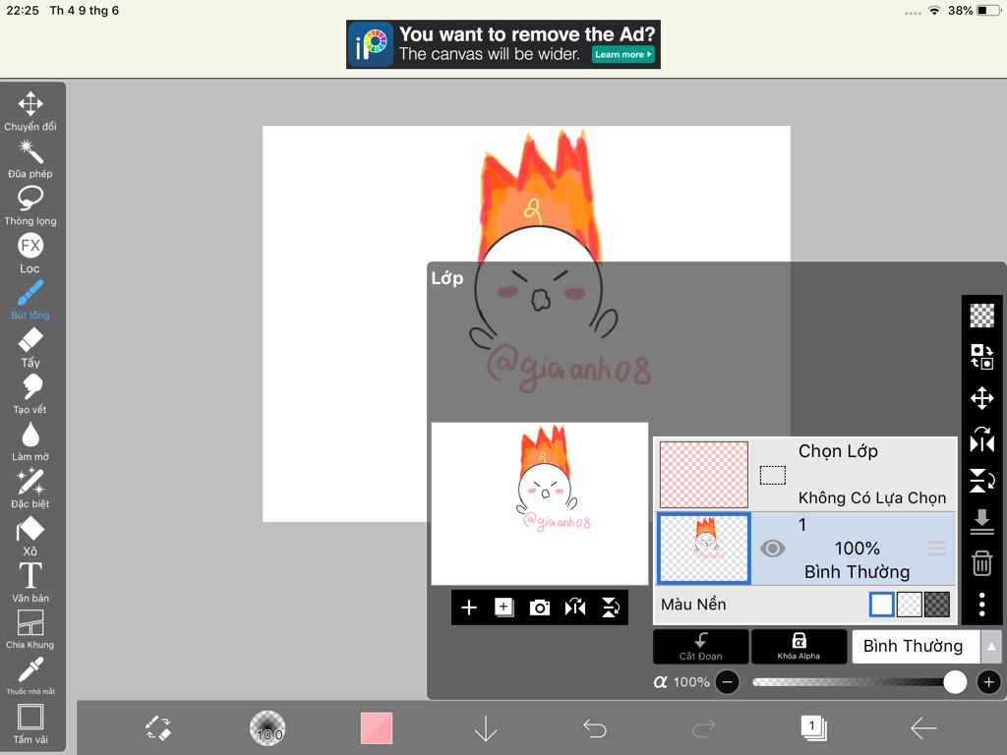Image resolution: width=1007 pixels, height=755 pixels.
Task: Toggle Khóa Alpha lock
Action: pos(799,646)
